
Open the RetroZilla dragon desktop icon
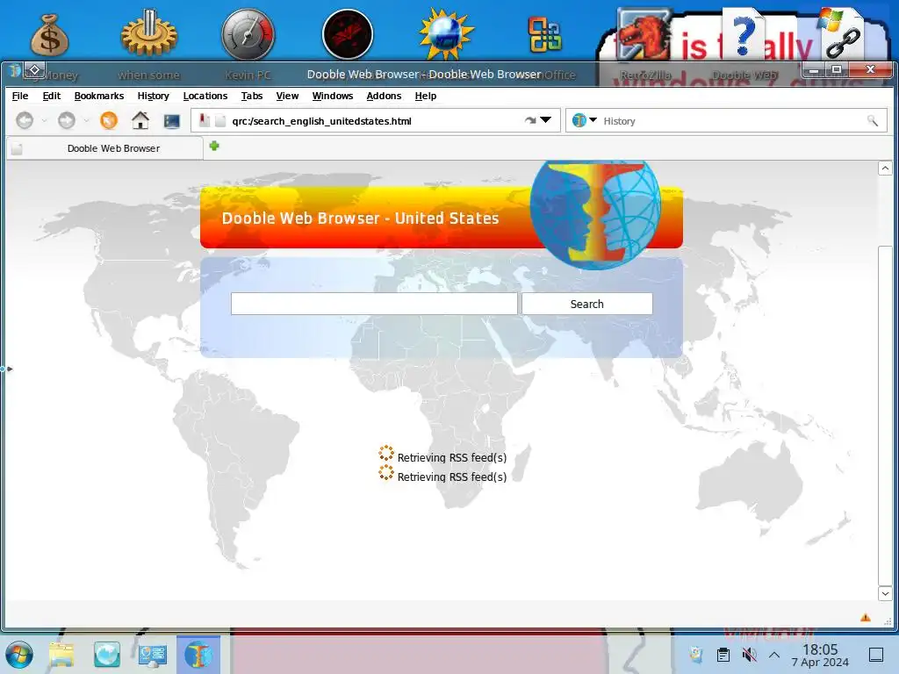[x=644, y=34]
